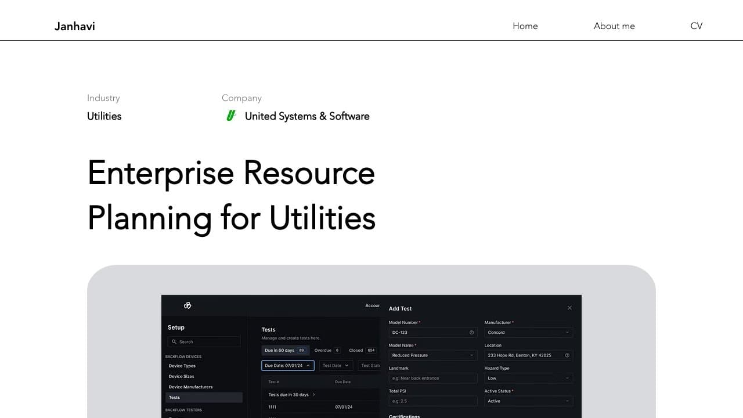Click the Enterprise Resource Planning for Utilities heading
Screen dimensions: 743x418
tap(232, 196)
